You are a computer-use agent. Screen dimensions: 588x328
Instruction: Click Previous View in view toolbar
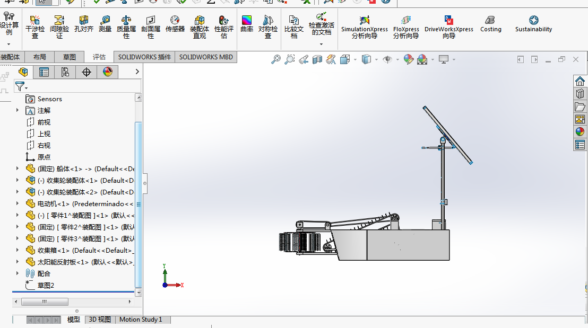304,59
